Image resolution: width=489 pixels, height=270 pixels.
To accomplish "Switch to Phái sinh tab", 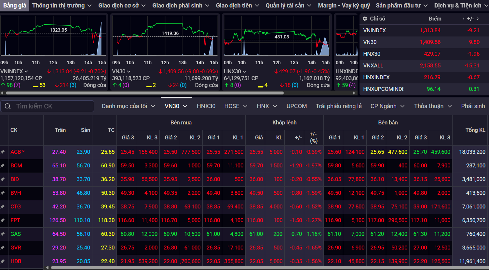I will point(473,106).
